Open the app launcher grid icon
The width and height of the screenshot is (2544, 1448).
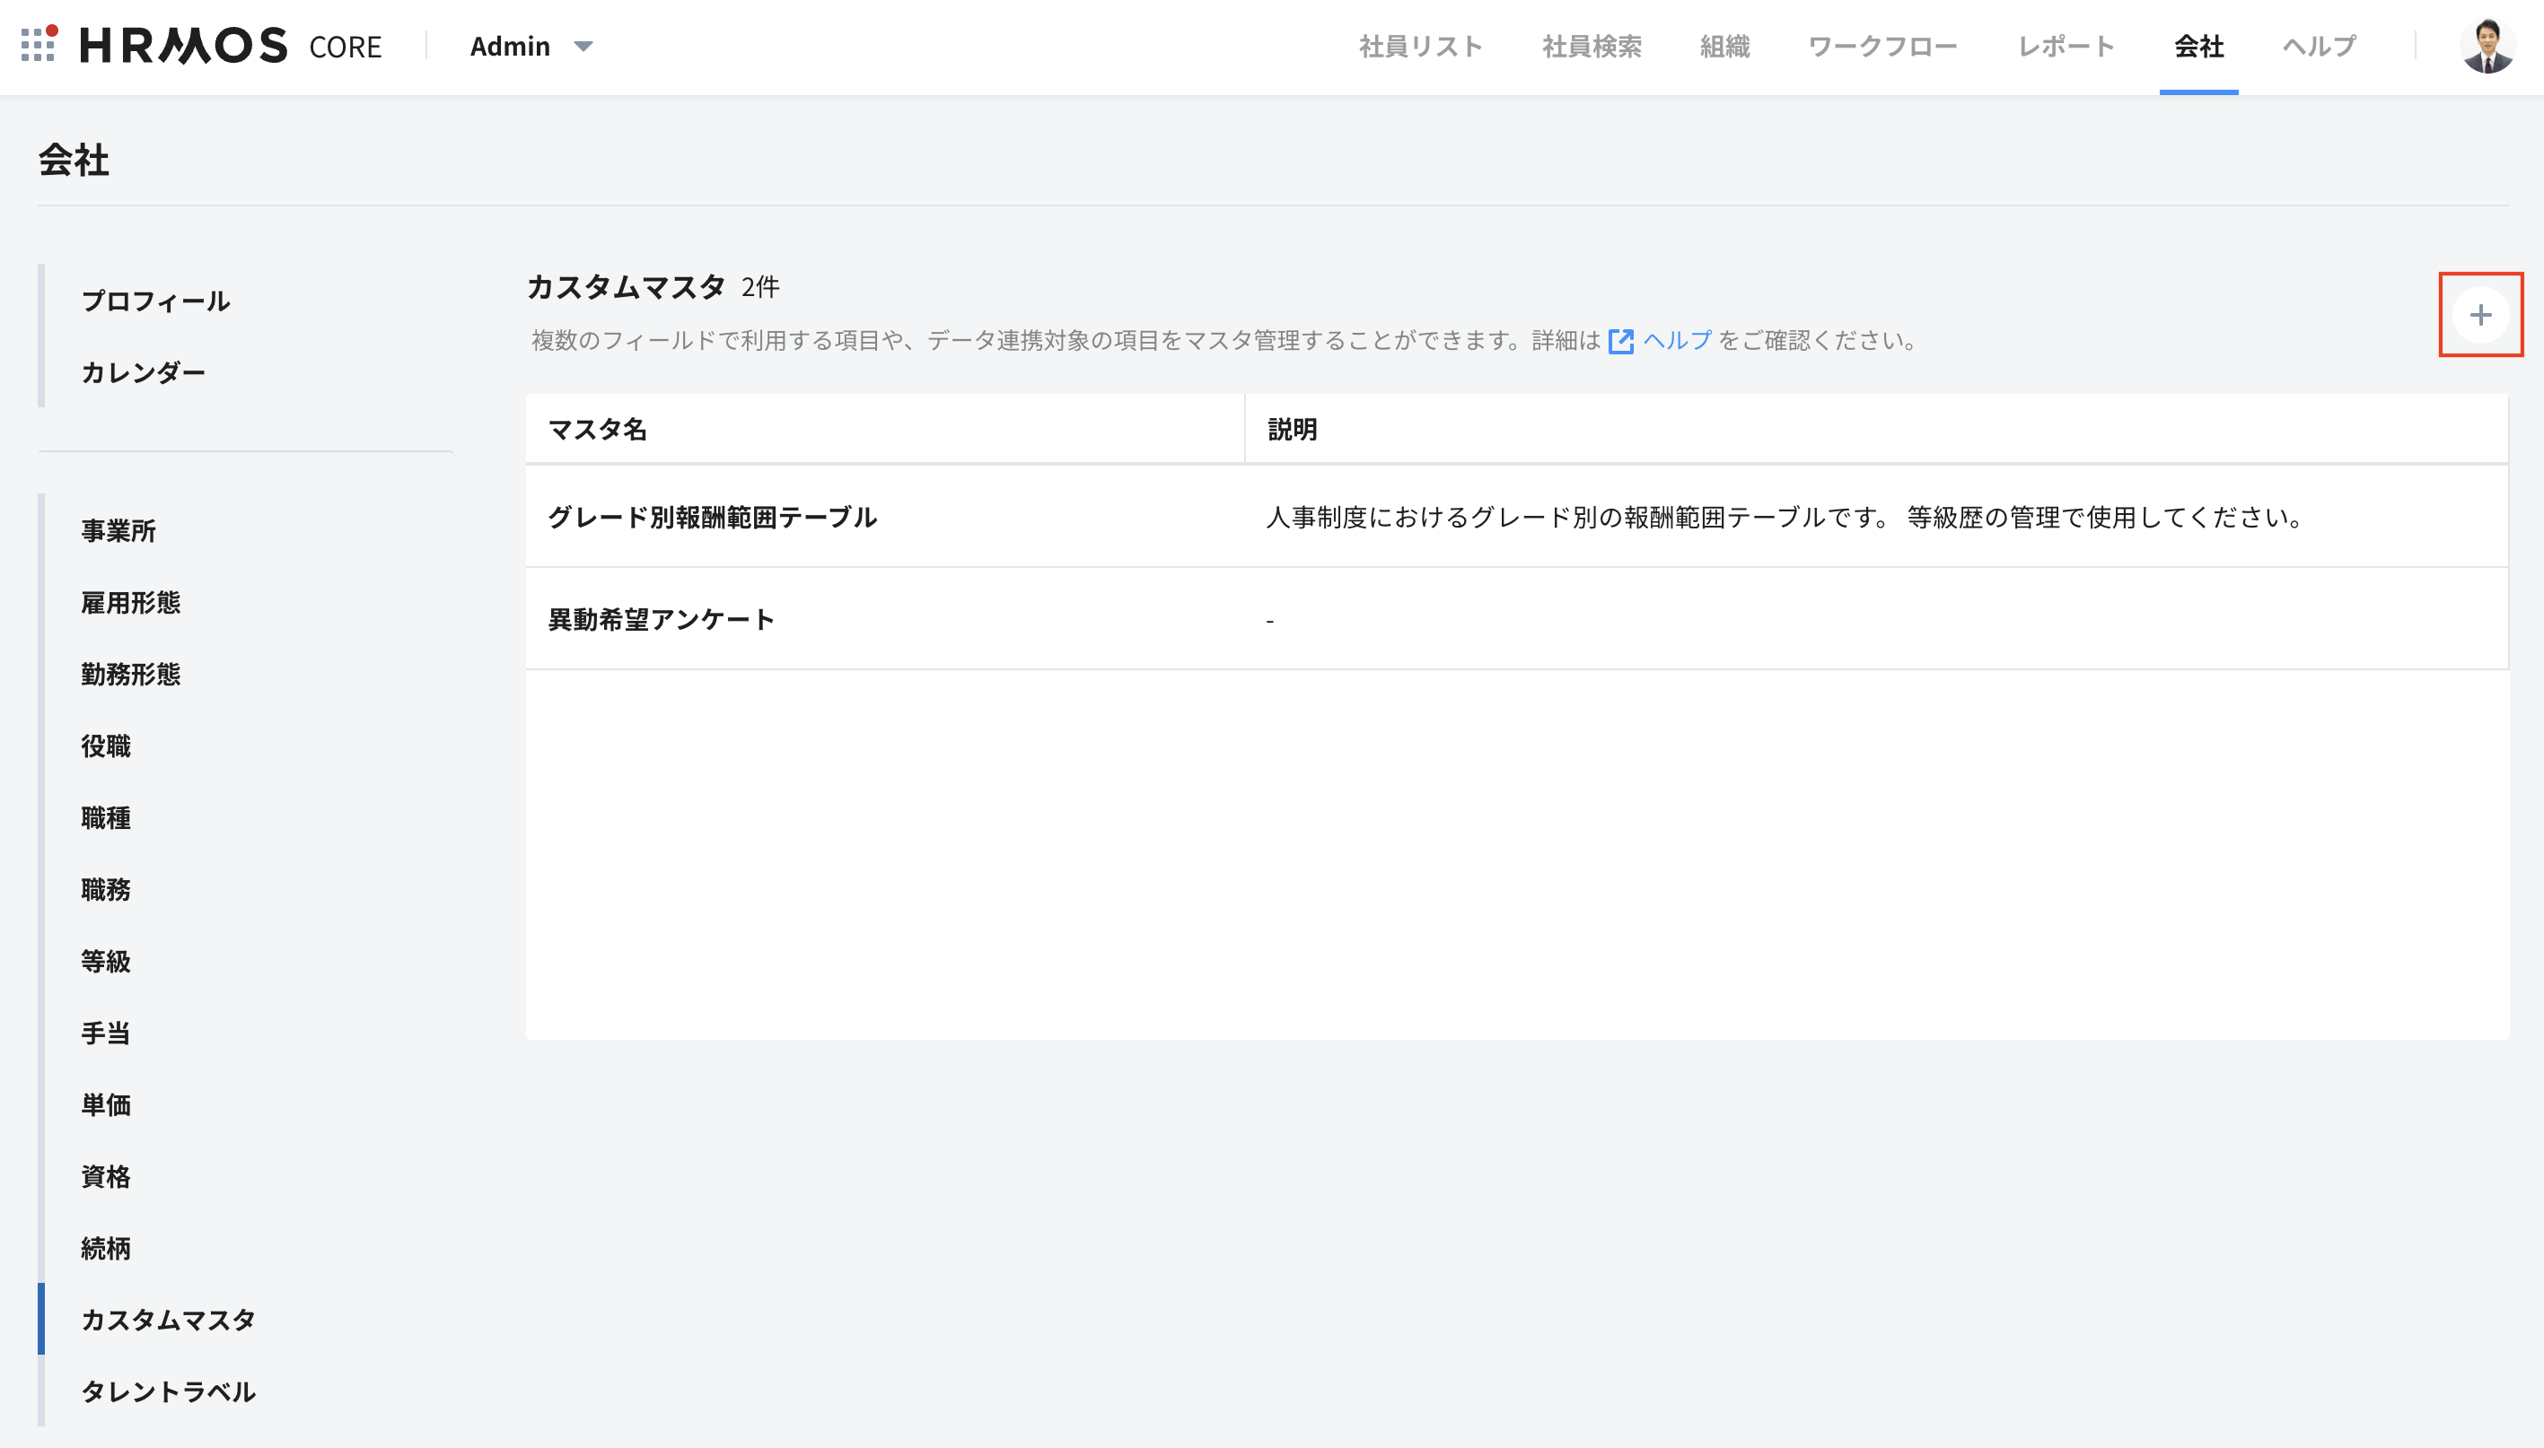tap(39, 45)
